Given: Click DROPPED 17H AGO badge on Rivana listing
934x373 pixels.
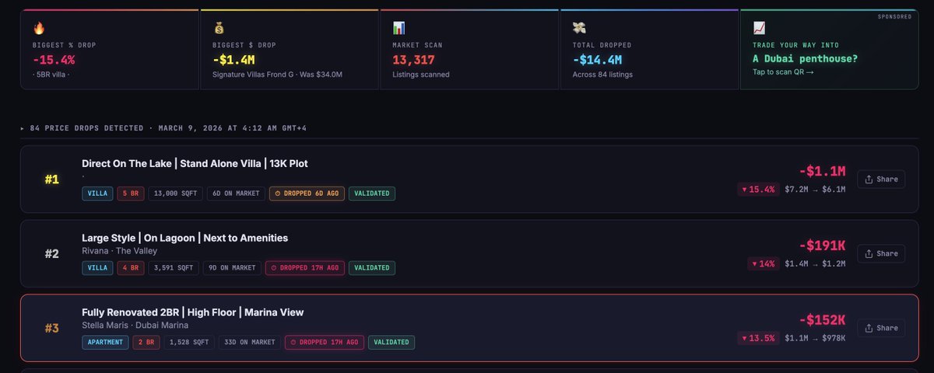Looking at the screenshot, I should click(304, 268).
